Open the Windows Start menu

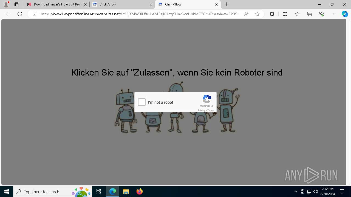7,192
